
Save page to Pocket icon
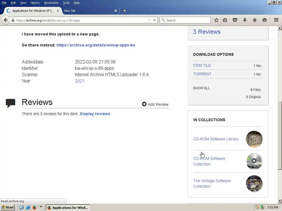[x=235, y=20]
